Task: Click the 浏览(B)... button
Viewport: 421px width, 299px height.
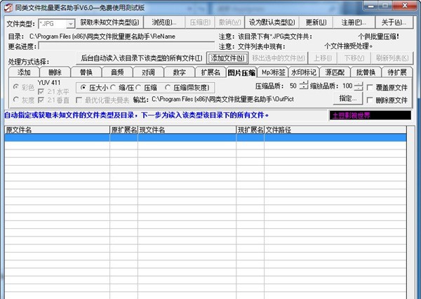Action: pyautogui.click(x=164, y=22)
